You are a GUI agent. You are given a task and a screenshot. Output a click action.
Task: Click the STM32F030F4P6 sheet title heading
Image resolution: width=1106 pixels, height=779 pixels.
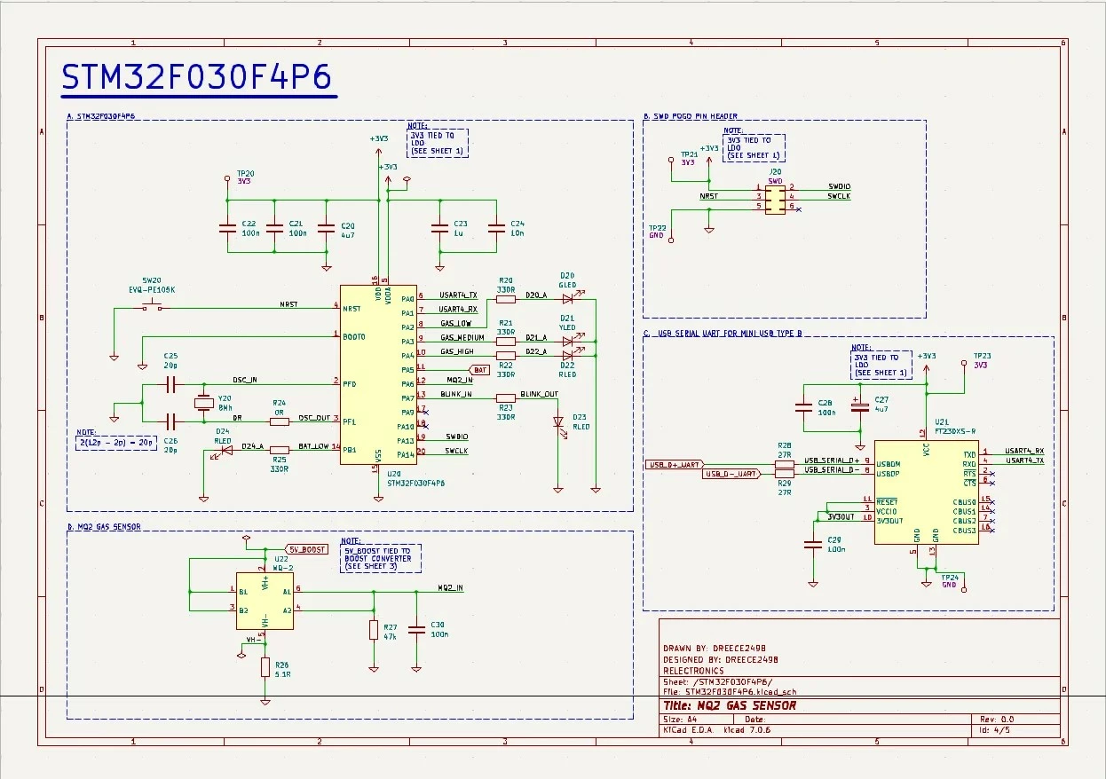196,78
